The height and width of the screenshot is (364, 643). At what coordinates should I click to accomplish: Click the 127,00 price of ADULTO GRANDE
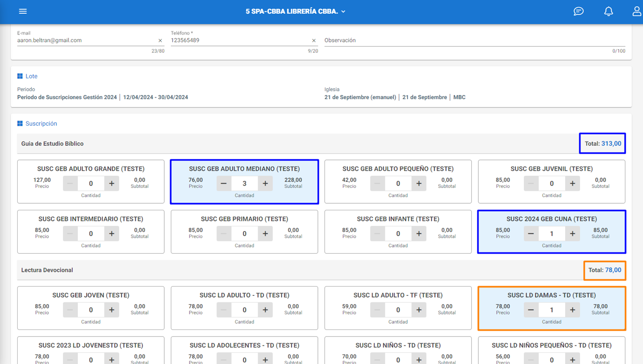(x=42, y=180)
